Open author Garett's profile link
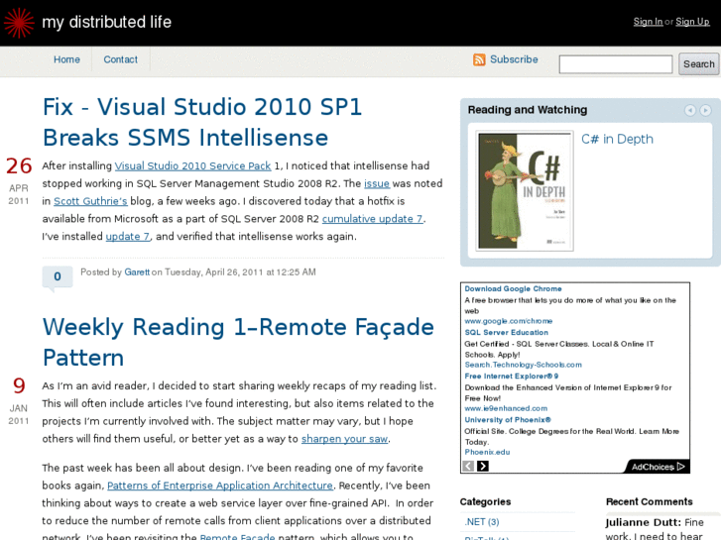 pyautogui.click(x=137, y=272)
